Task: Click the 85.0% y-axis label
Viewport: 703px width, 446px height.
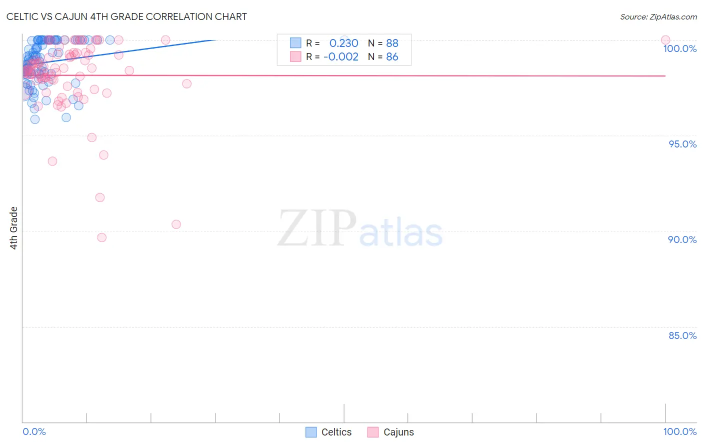Action: [x=682, y=335]
